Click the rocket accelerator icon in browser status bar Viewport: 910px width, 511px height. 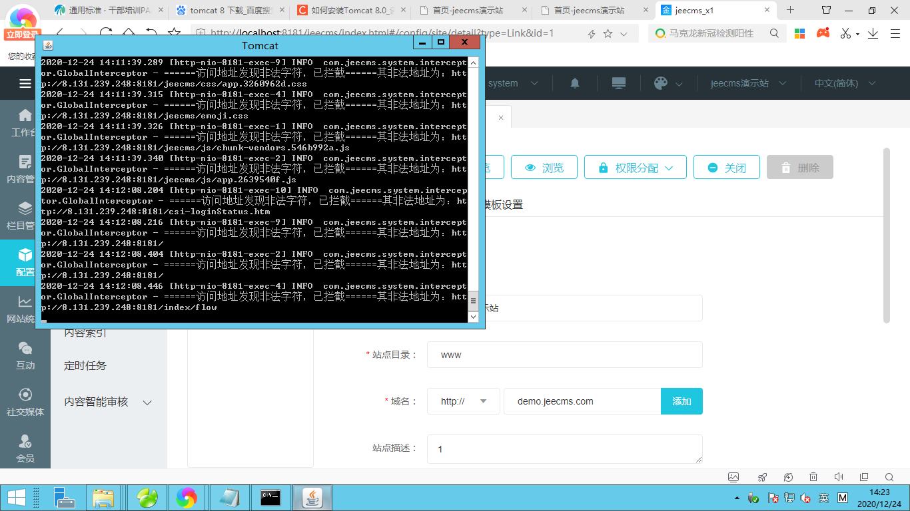[x=763, y=477]
